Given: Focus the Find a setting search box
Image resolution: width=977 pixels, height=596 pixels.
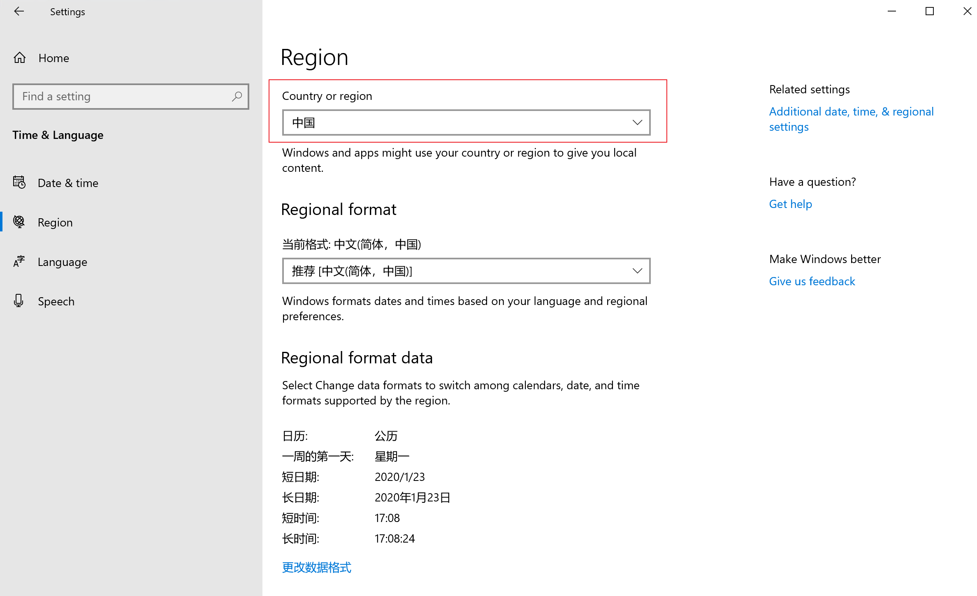Looking at the screenshot, I should [123, 97].
